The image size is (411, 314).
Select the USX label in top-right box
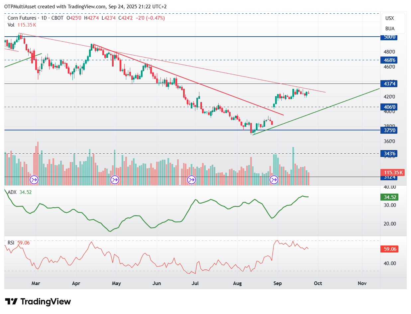point(390,19)
